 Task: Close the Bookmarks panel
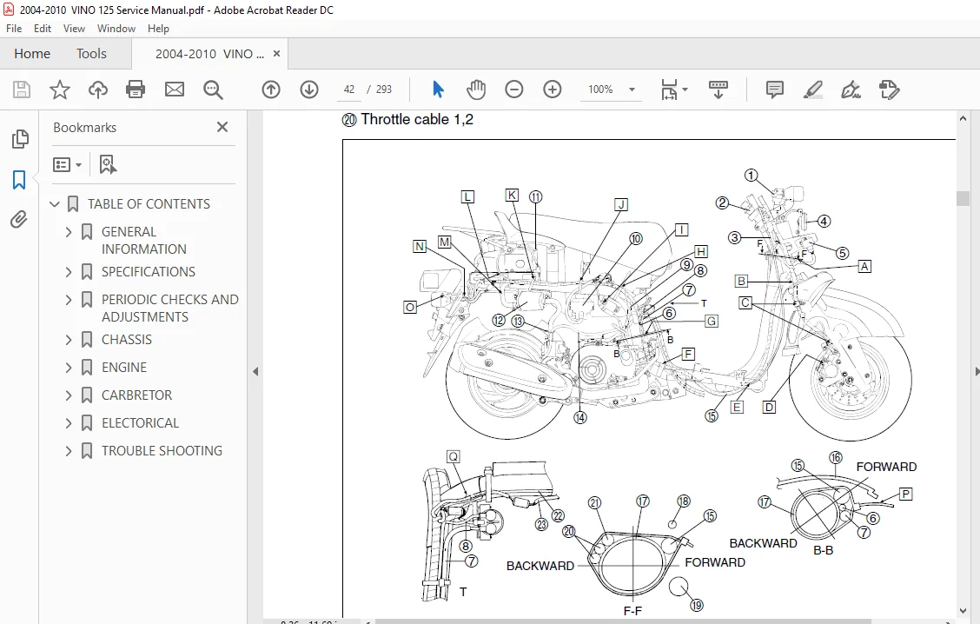222,127
